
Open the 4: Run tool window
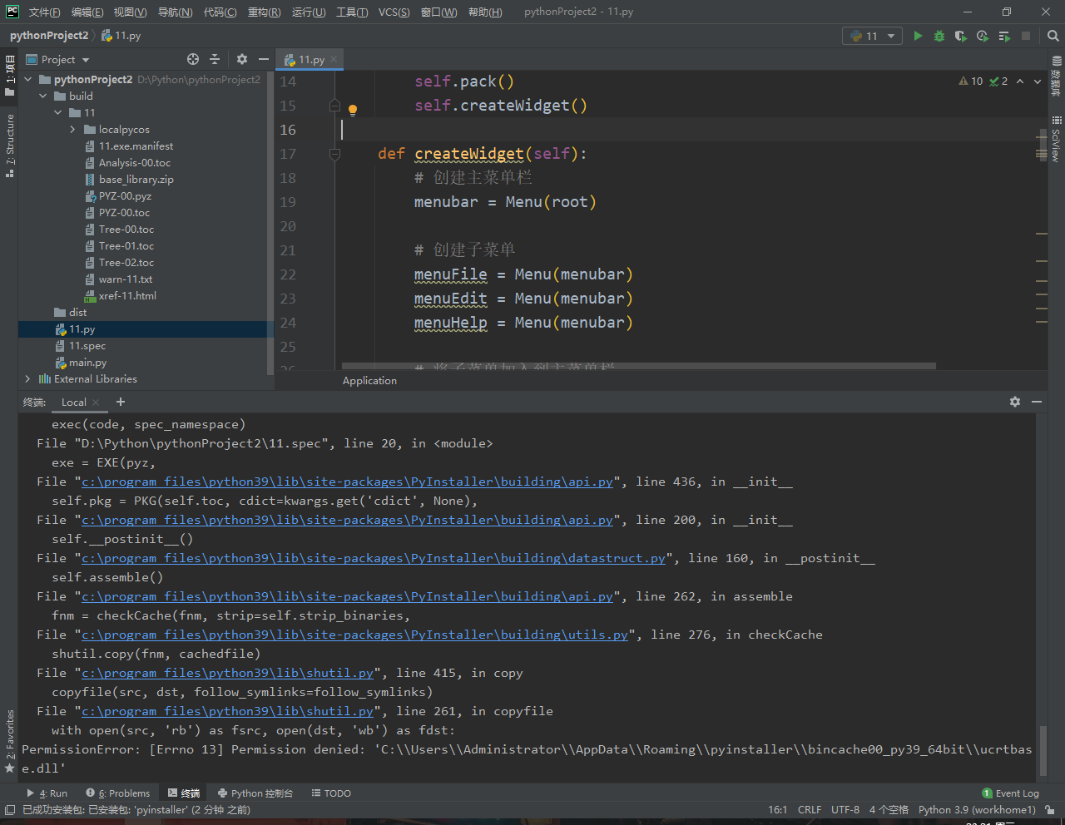point(47,793)
